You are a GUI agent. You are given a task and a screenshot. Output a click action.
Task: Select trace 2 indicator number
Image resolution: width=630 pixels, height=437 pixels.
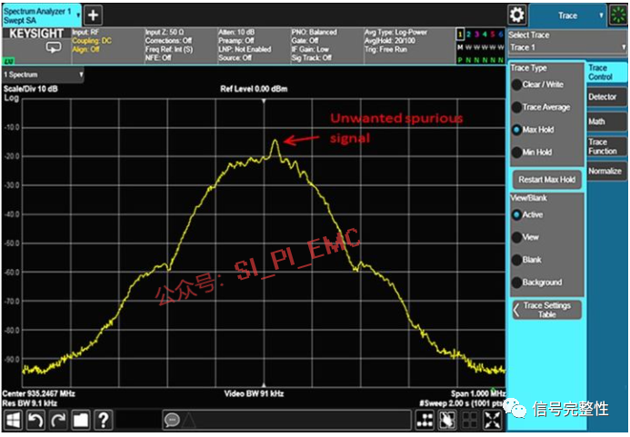468,35
